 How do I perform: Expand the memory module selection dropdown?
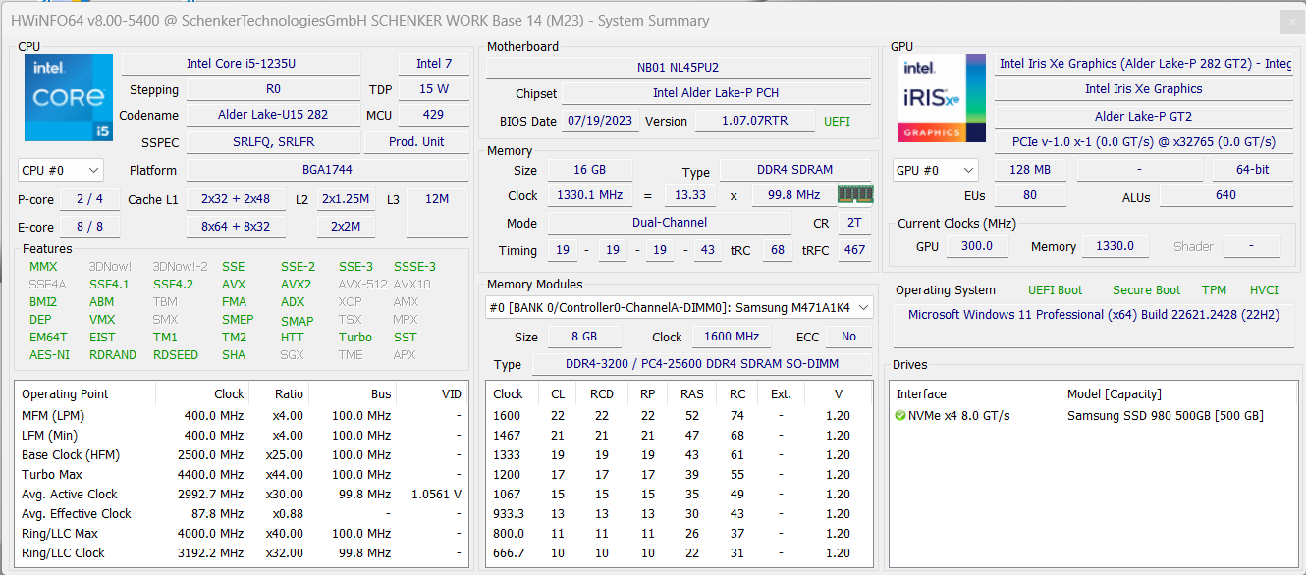click(x=680, y=308)
